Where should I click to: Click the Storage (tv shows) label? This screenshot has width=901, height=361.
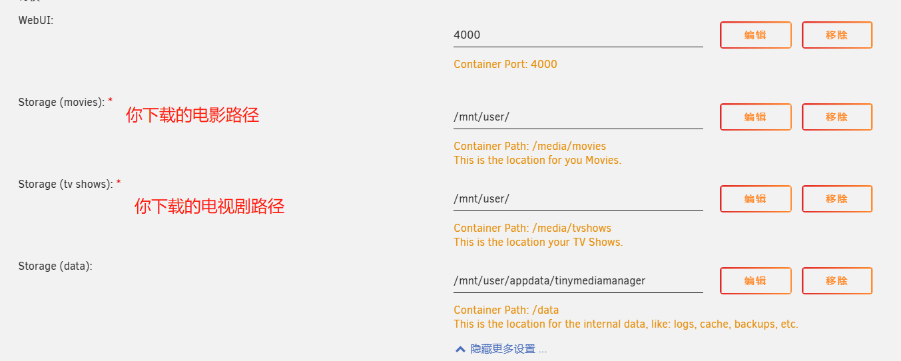pos(65,184)
